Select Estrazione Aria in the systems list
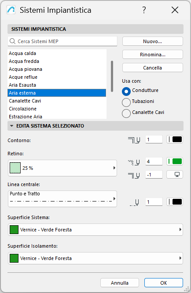Screen dimensions: 191x293 tap(57, 117)
